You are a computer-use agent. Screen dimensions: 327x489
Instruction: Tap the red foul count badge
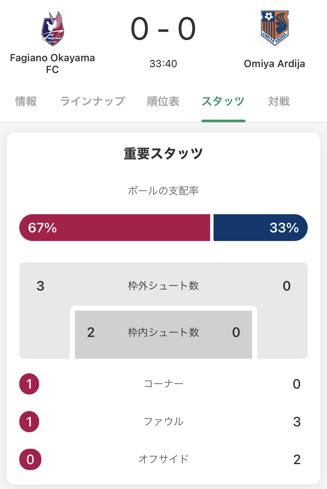click(x=29, y=422)
